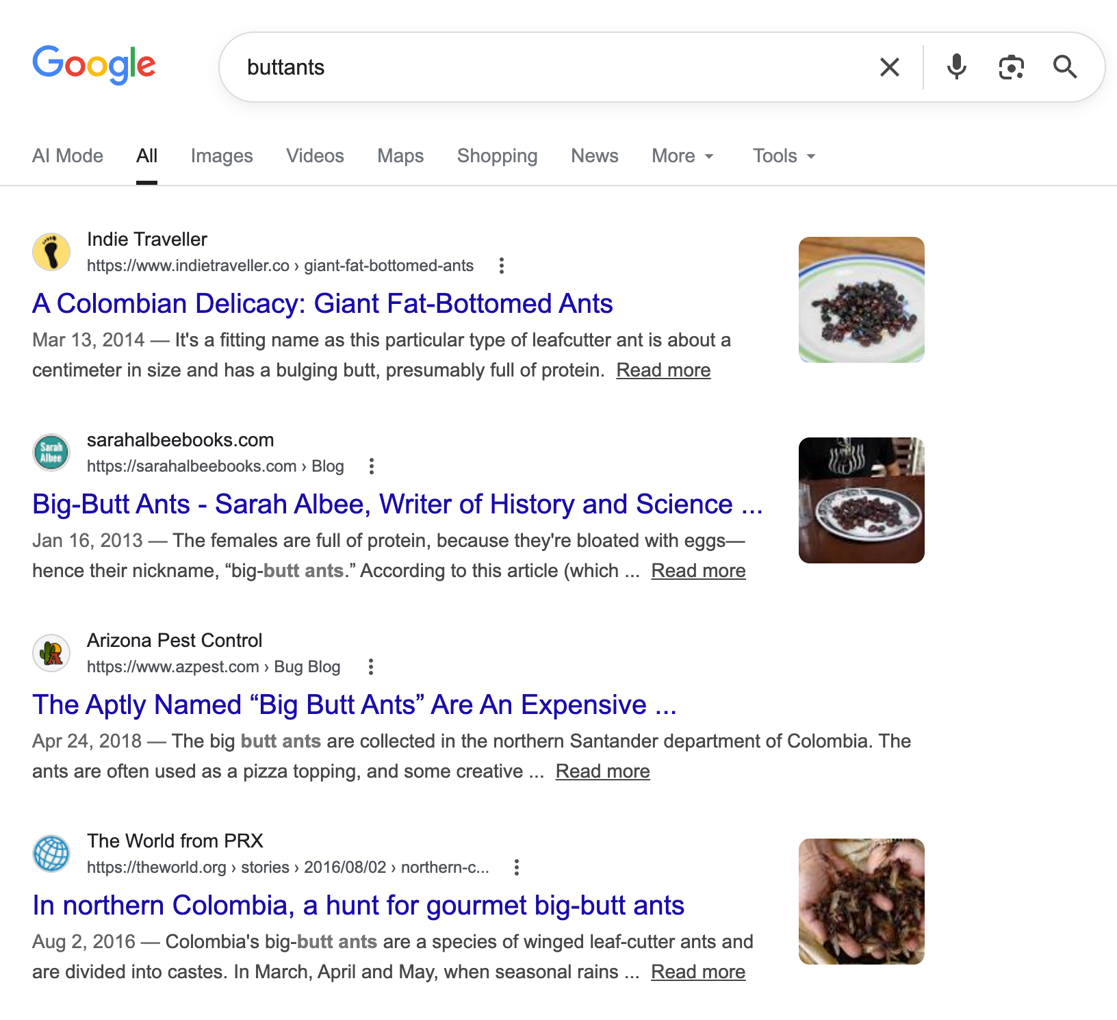Screen dimensions: 1117x1020
Task: Expand the Tools dropdown
Action: coord(784,156)
